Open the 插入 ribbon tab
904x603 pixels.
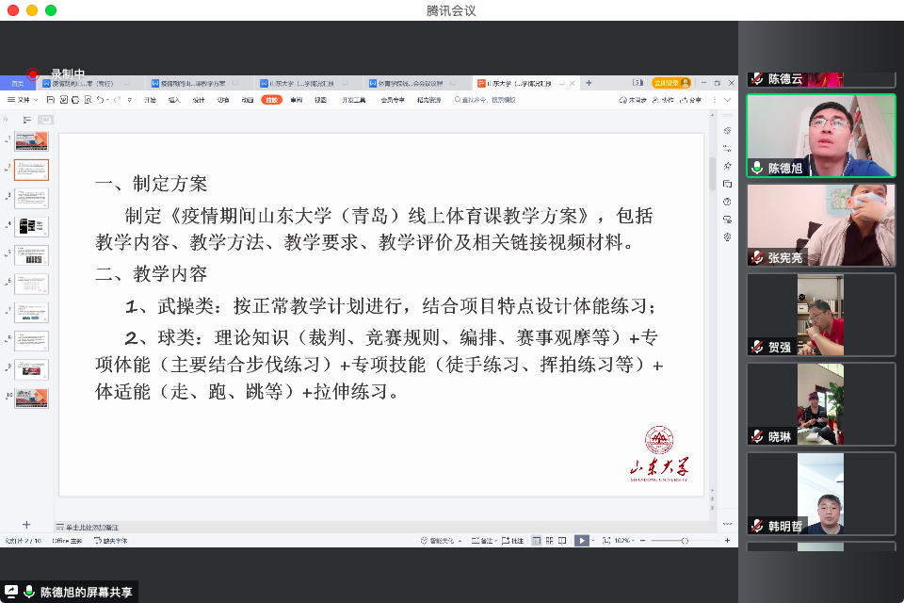click(x=174, y=99)
